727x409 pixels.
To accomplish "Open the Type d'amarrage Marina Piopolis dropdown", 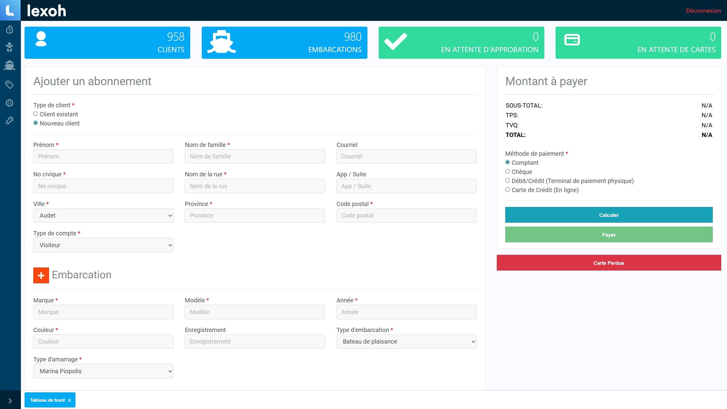I will (103, 371).
